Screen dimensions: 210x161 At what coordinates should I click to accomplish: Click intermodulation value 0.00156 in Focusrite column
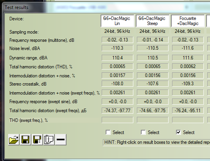click(188, 75)
